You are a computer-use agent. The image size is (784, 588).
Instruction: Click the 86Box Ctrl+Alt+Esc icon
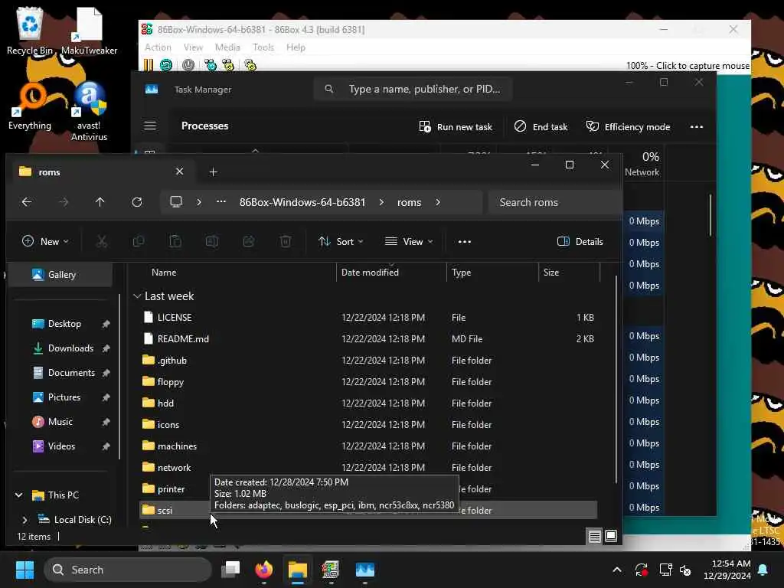pos(228,65)
